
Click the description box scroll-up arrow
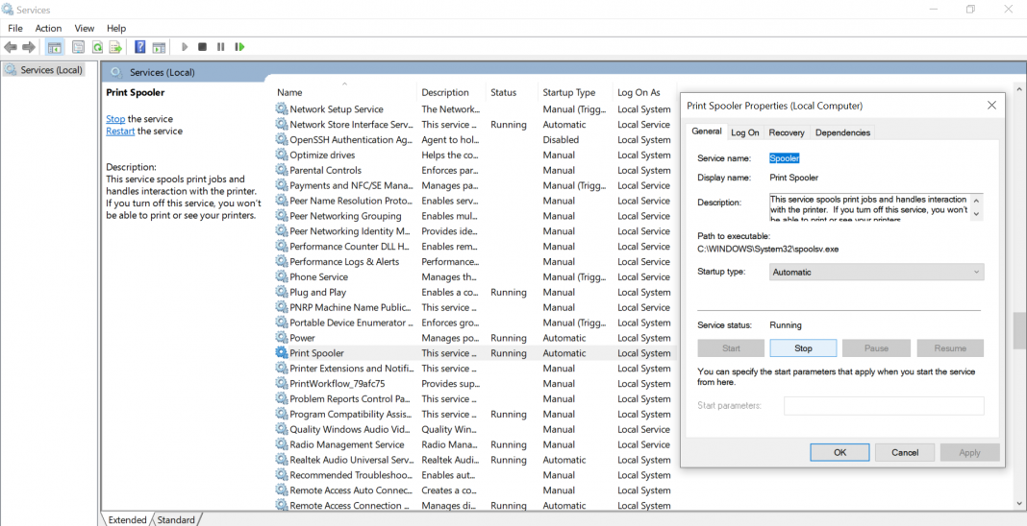click(x=976, y=201)
